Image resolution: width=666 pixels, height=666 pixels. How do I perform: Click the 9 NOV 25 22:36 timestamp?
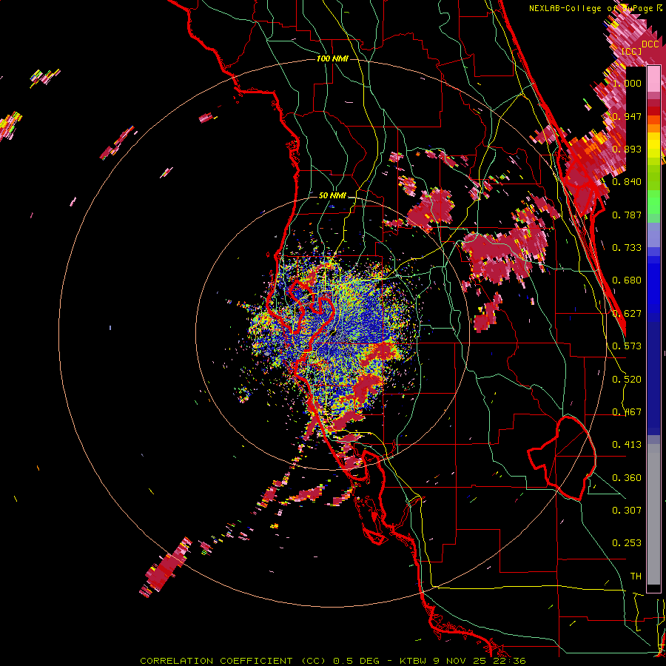click(x=480, y=661)
